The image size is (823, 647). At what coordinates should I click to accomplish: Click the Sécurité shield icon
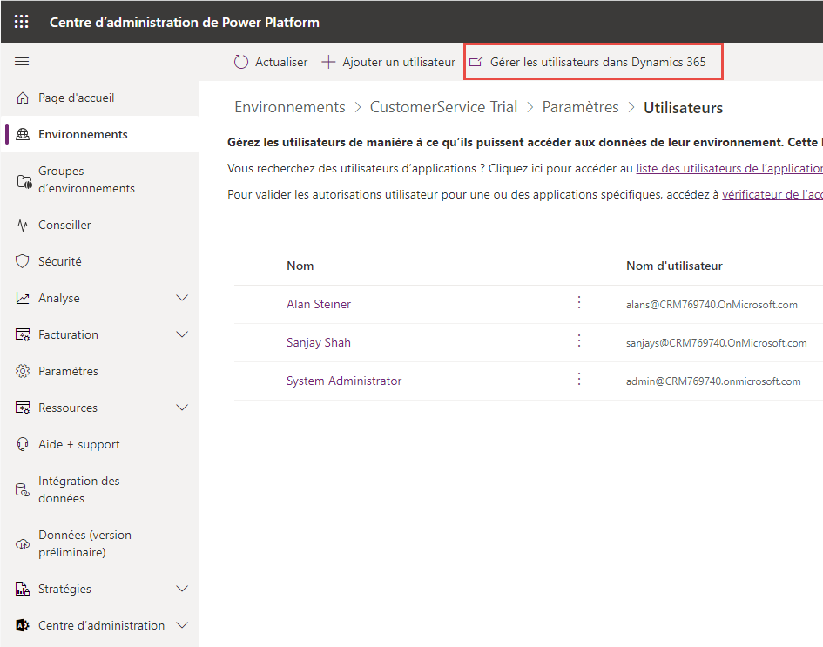23,261
